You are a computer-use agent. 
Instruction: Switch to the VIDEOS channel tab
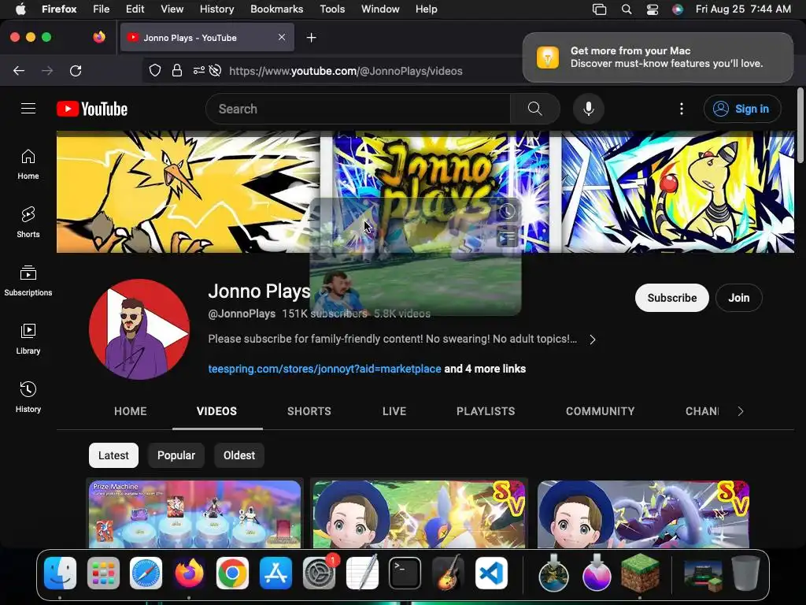tap(217, 411)
